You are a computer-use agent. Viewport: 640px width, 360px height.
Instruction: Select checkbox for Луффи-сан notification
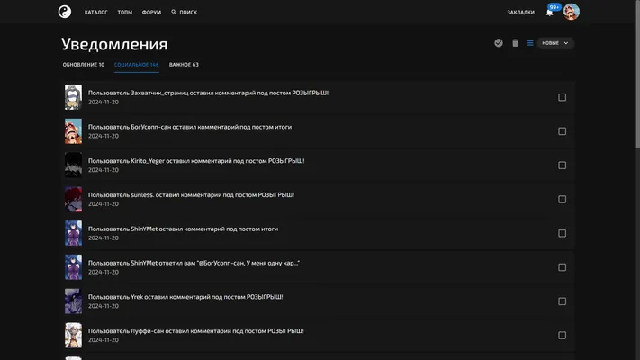click(x=562, y=335)
